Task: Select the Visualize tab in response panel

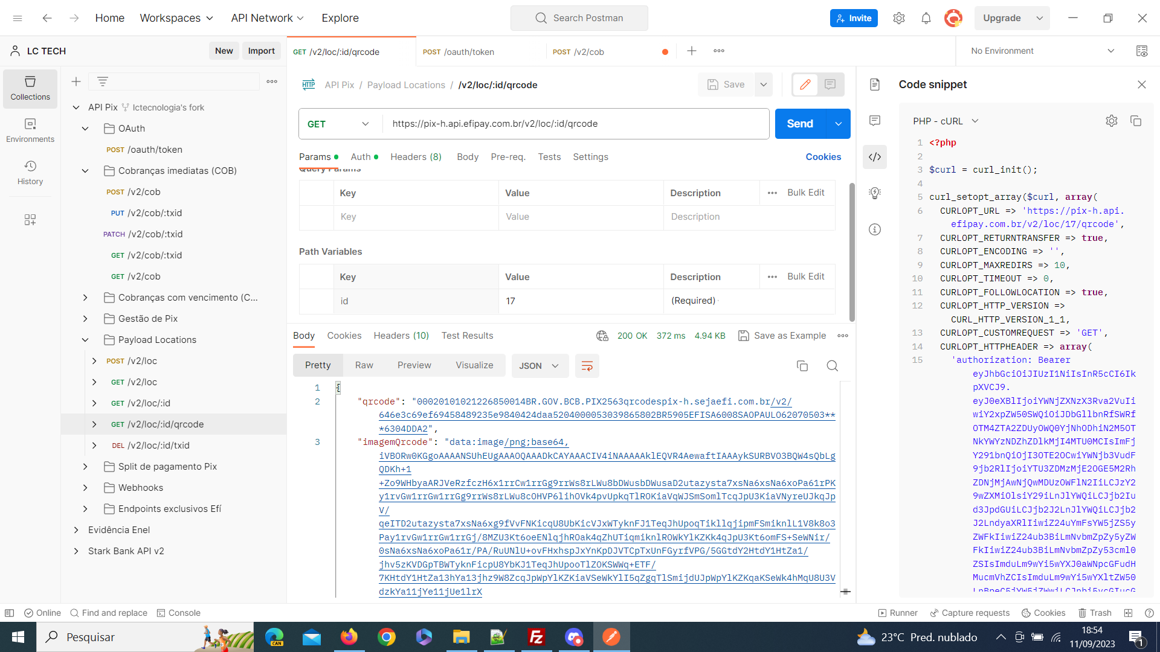Action: [473, 365]
